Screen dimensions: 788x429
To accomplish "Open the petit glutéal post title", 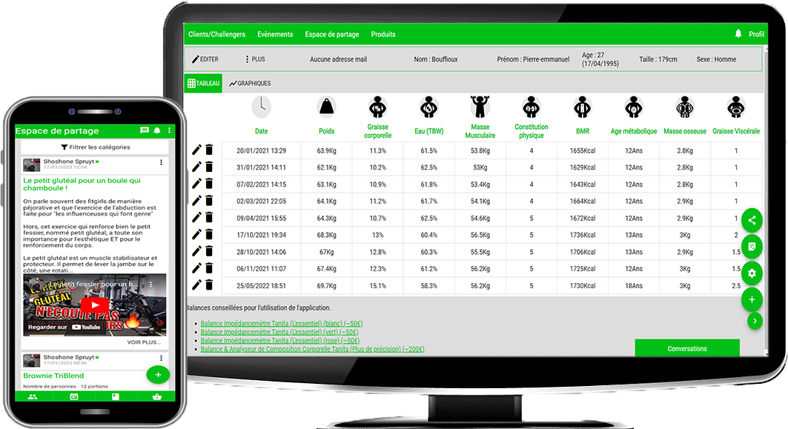I will coord(82,184).
